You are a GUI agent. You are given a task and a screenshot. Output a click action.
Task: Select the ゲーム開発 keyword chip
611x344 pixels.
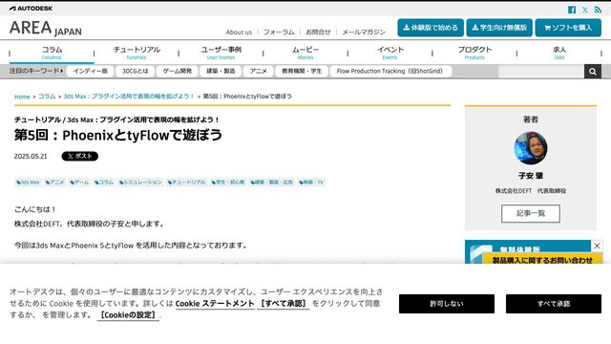point(178,71)
